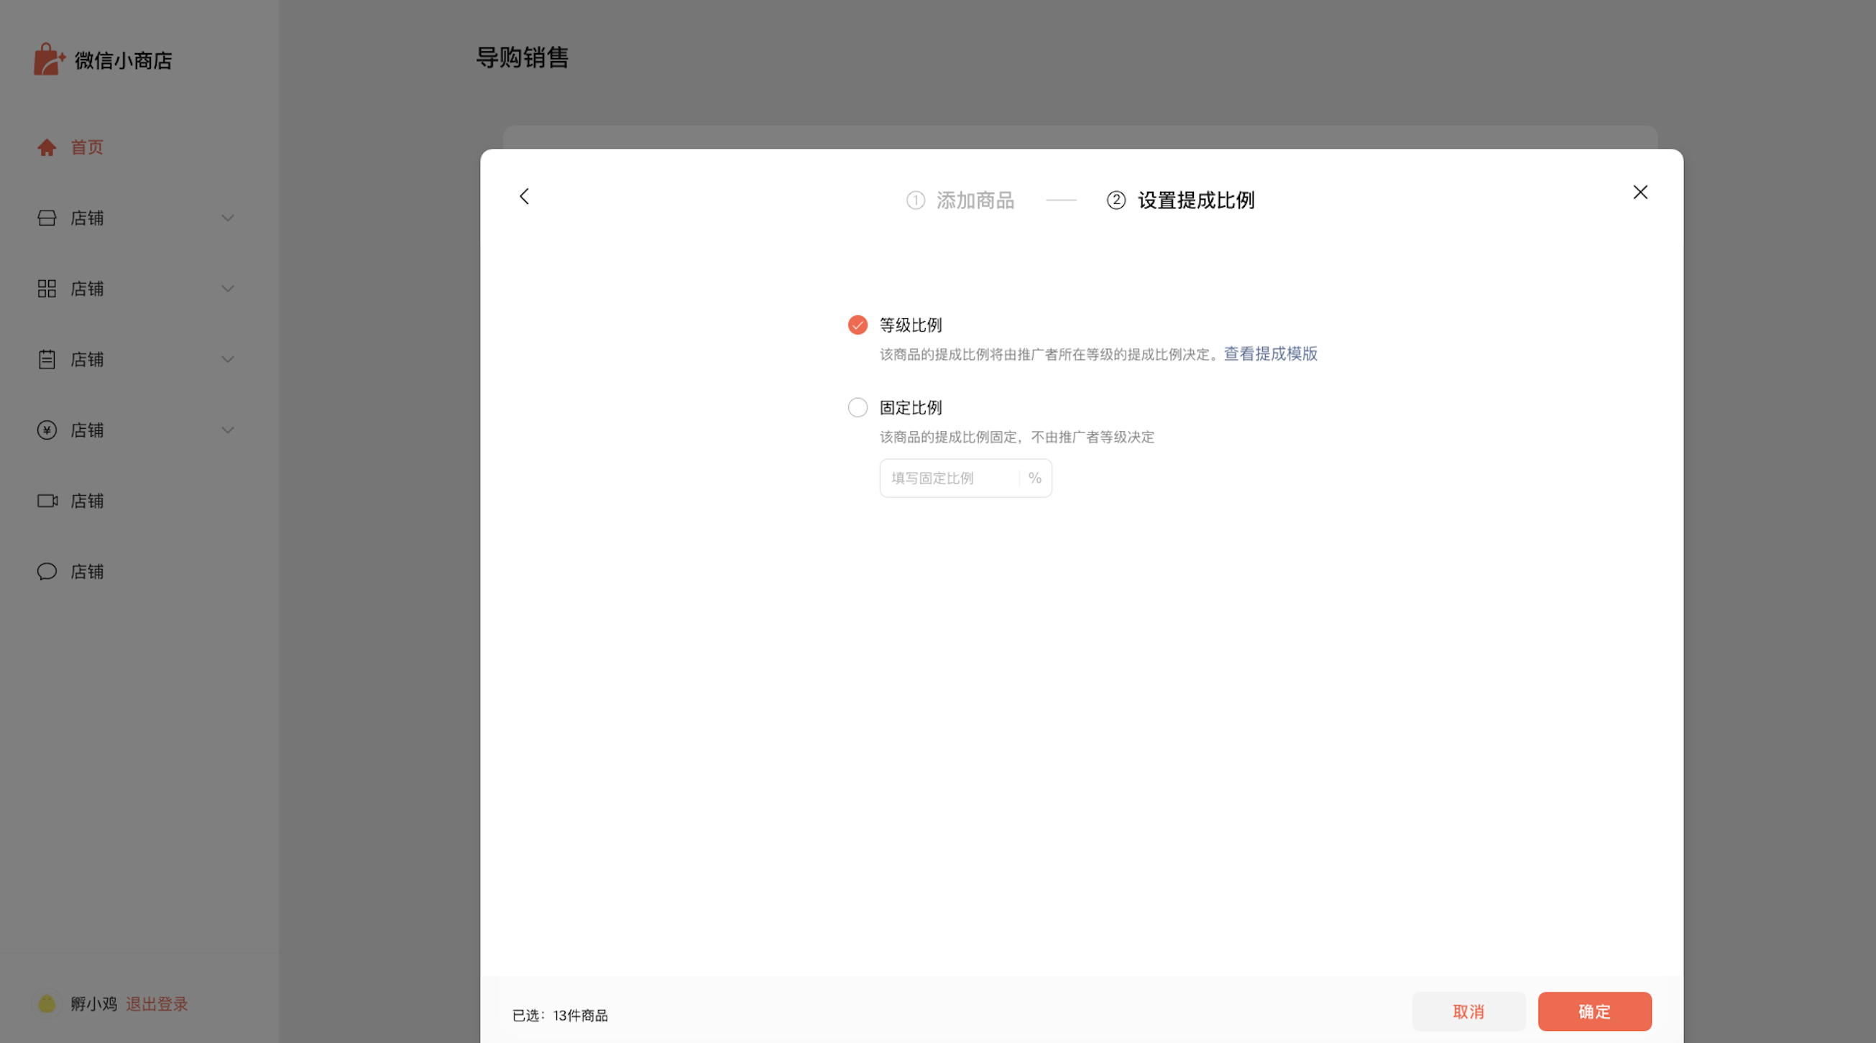Click the 确定 confirm button
Image resolution: width=1876 pixels, height=1043 pixels.
coord(1594,1011)
